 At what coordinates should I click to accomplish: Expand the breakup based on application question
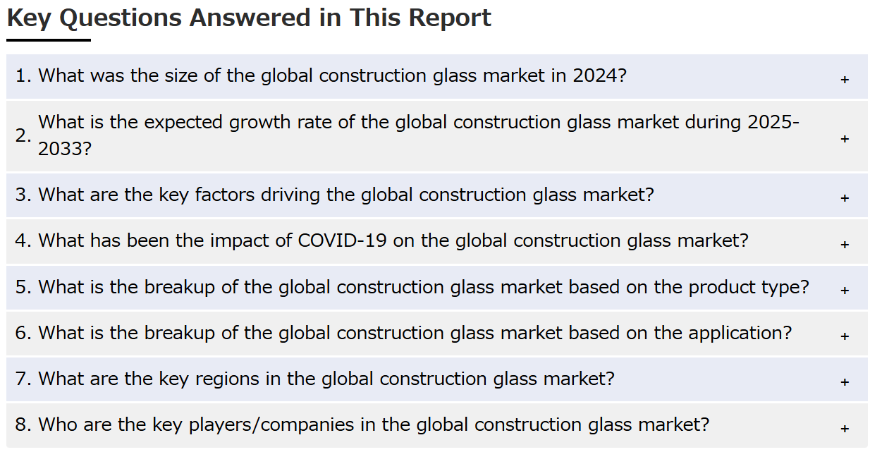[415, 333]
